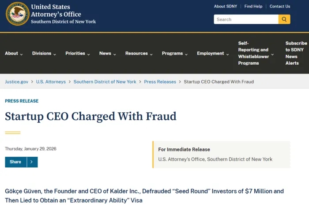Viewport: 309px width, 206px height.
Task: Click the breadcrumb chevron after Justice.gov
Action: 32,82
